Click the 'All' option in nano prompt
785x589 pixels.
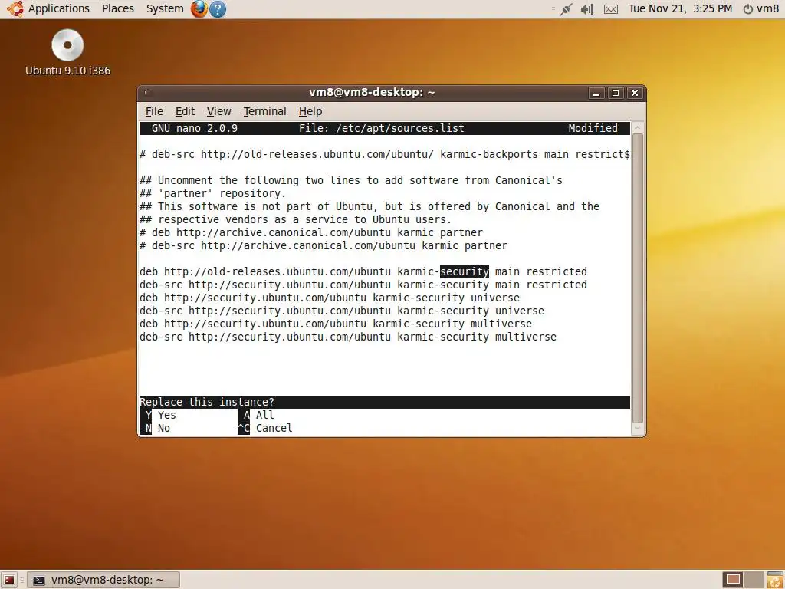[256, 415]
